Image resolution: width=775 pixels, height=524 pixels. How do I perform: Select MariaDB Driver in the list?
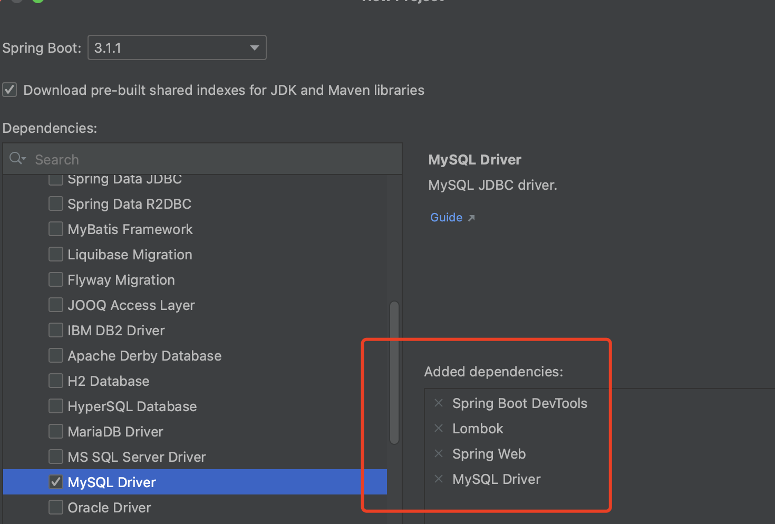115,432
